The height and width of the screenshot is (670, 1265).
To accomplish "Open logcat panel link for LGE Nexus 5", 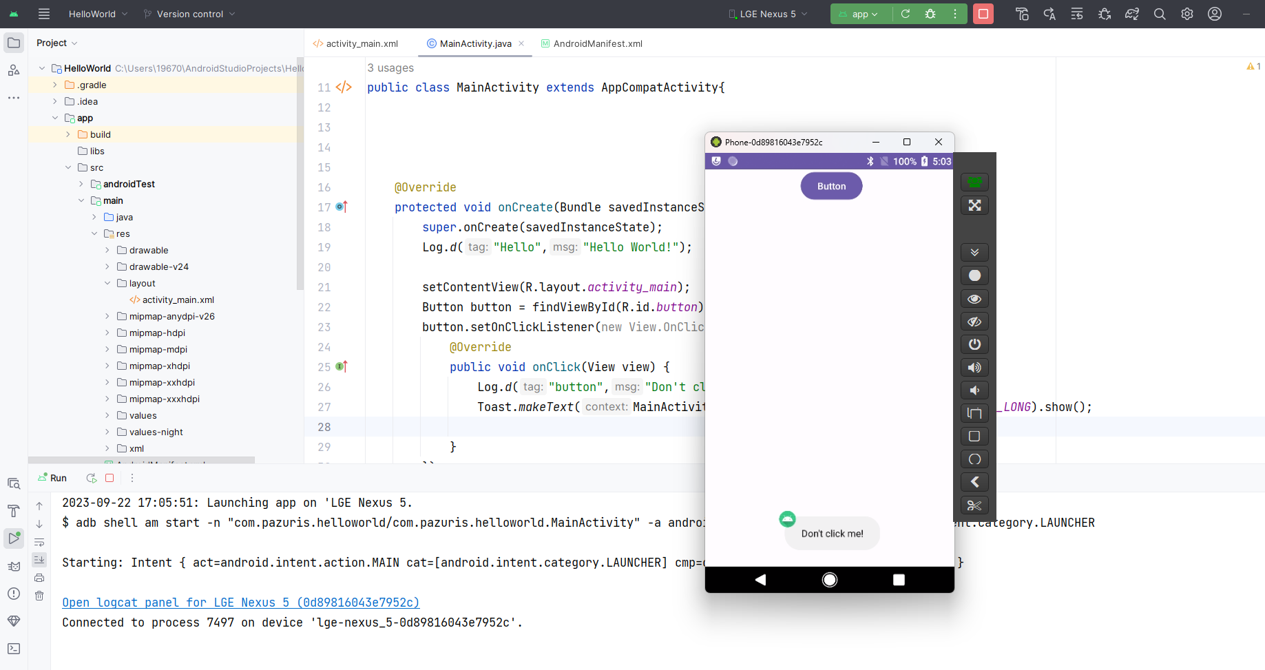I will tap(241, 603).
